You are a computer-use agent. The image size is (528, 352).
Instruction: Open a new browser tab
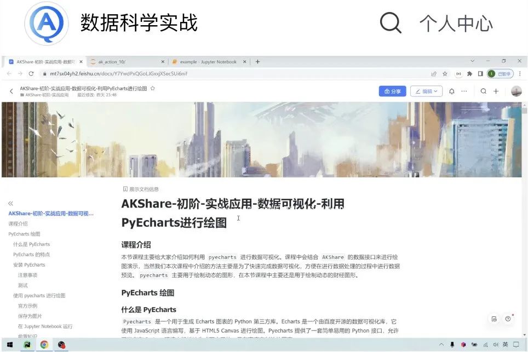pyautogui.click(x=257, y=62)
